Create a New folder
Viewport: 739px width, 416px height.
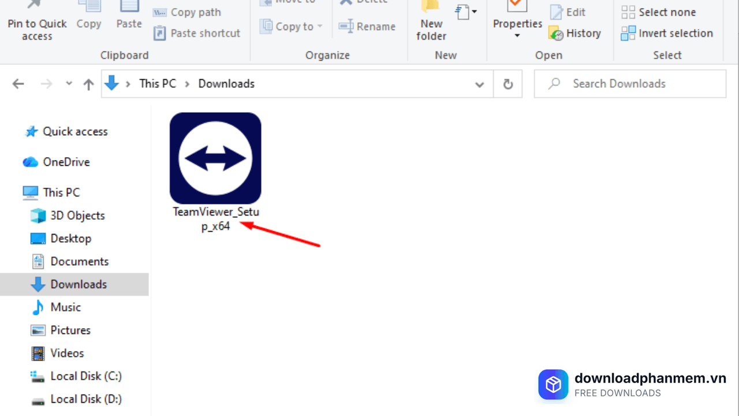(x=431, y=22)
